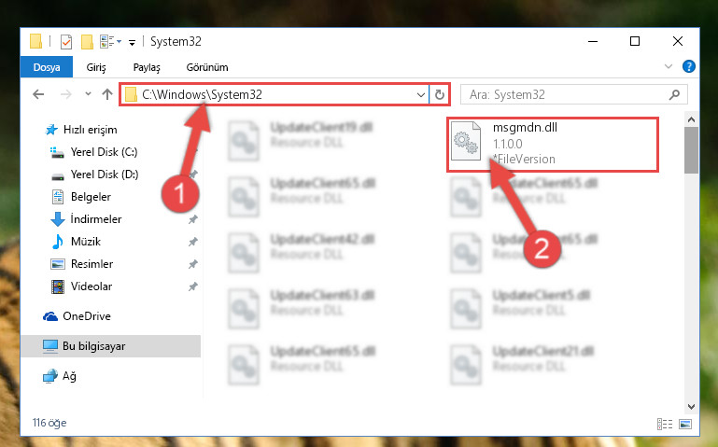Click the vertical scrollbar thumb
The image size is (718, 447).
(x=691, y=150)
